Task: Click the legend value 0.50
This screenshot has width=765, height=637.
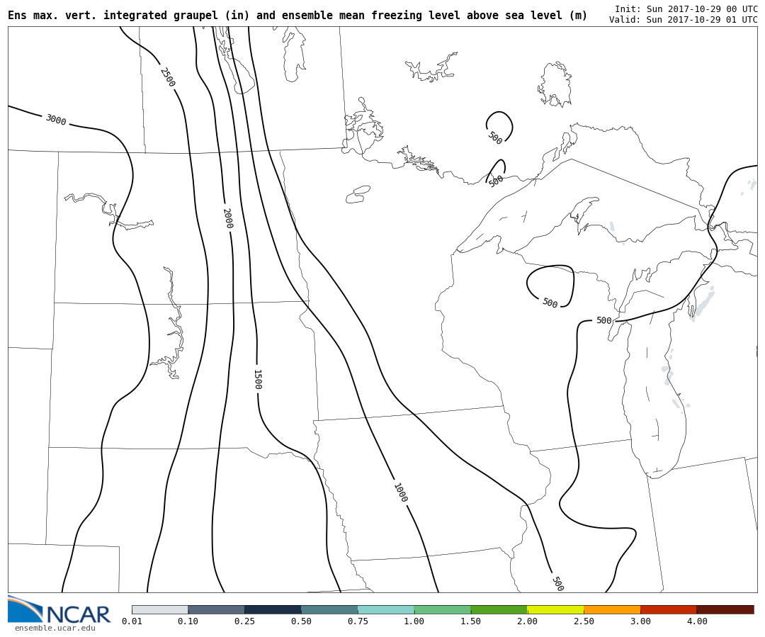Action: click(x=301, y=621)
